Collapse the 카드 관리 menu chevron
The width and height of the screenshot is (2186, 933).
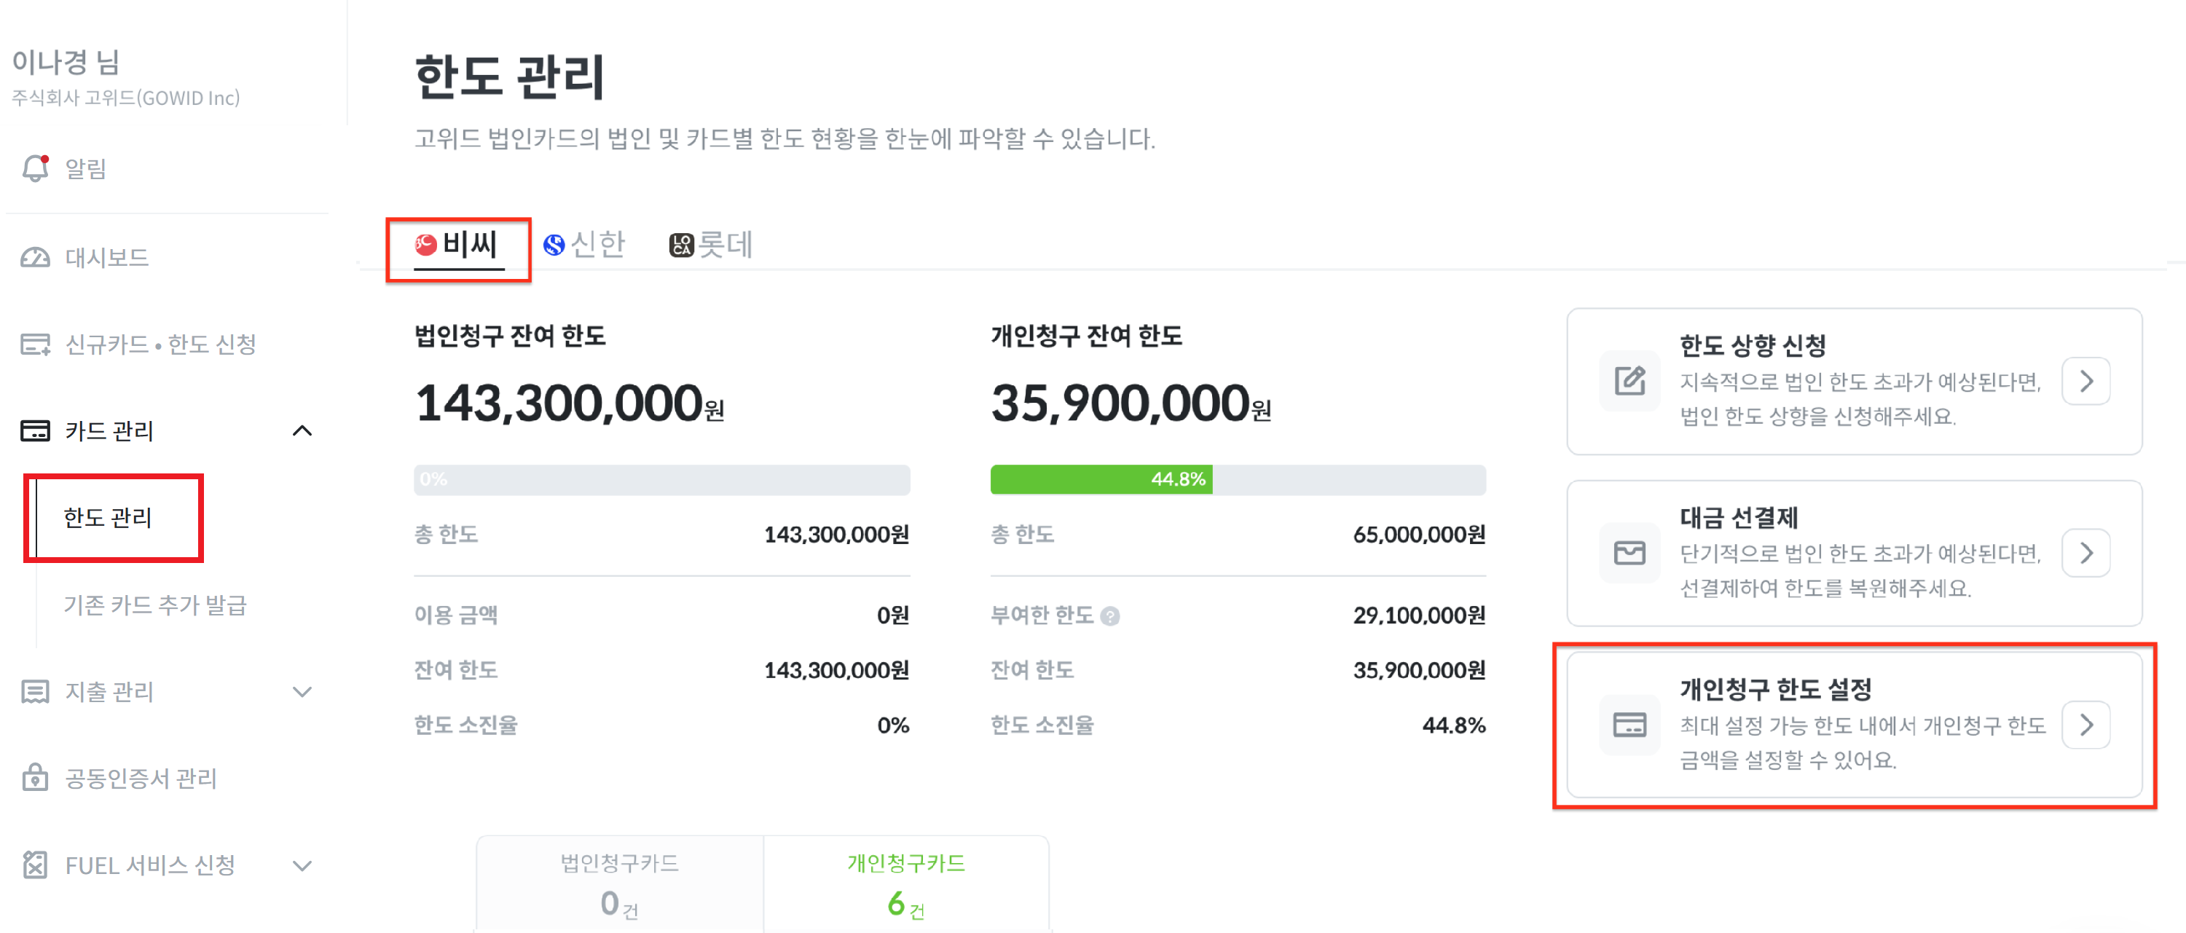302,431
